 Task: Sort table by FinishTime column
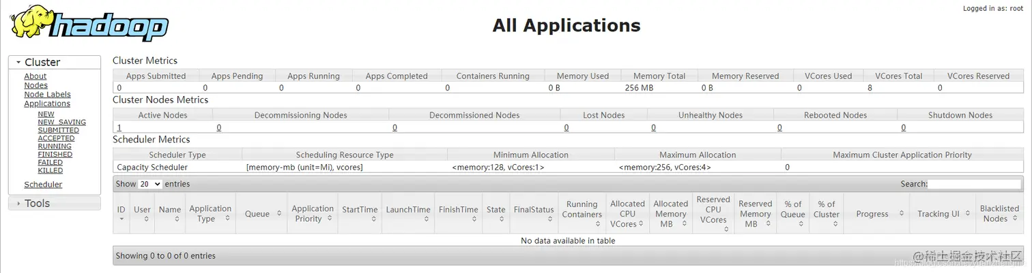(x=458, y=213)
